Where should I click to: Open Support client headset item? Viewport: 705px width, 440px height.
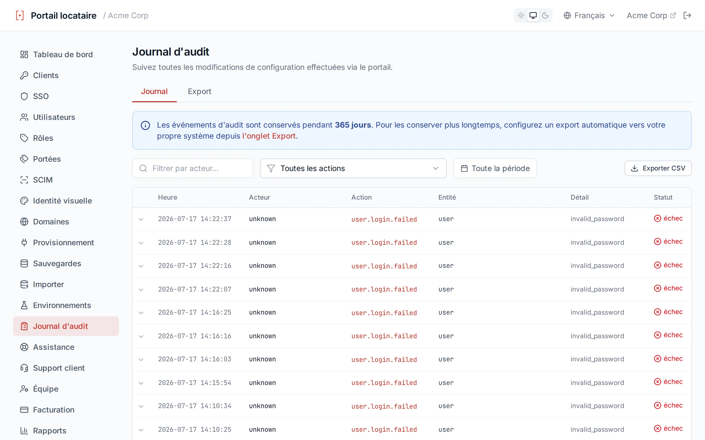tap(66, 368)
